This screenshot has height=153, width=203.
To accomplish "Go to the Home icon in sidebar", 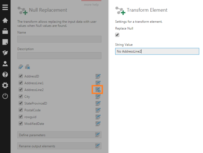I will [x=5, y=20].
